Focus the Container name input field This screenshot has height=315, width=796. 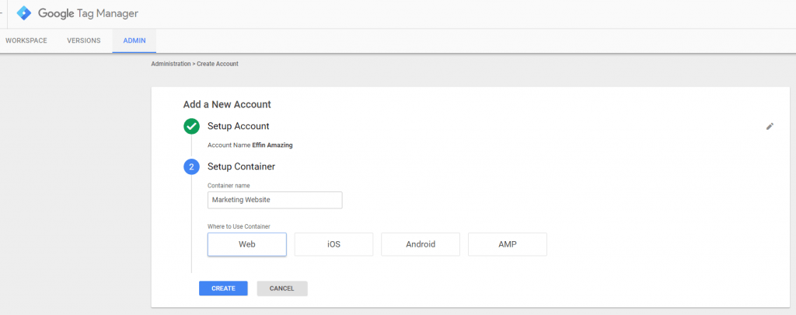pos(274,200)
